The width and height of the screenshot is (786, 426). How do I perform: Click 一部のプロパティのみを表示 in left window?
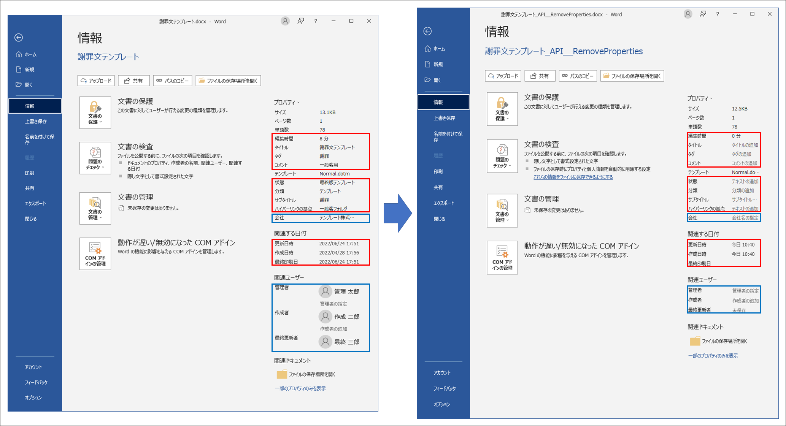pyautogui.click(x=300, y=388)
